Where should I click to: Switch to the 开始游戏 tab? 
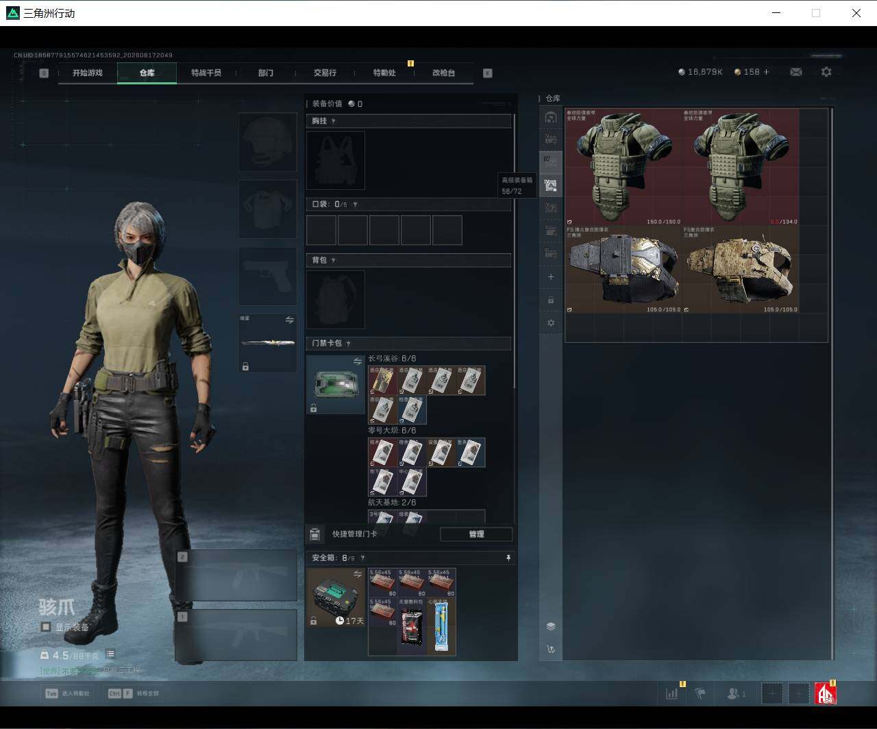click(88, 73)
